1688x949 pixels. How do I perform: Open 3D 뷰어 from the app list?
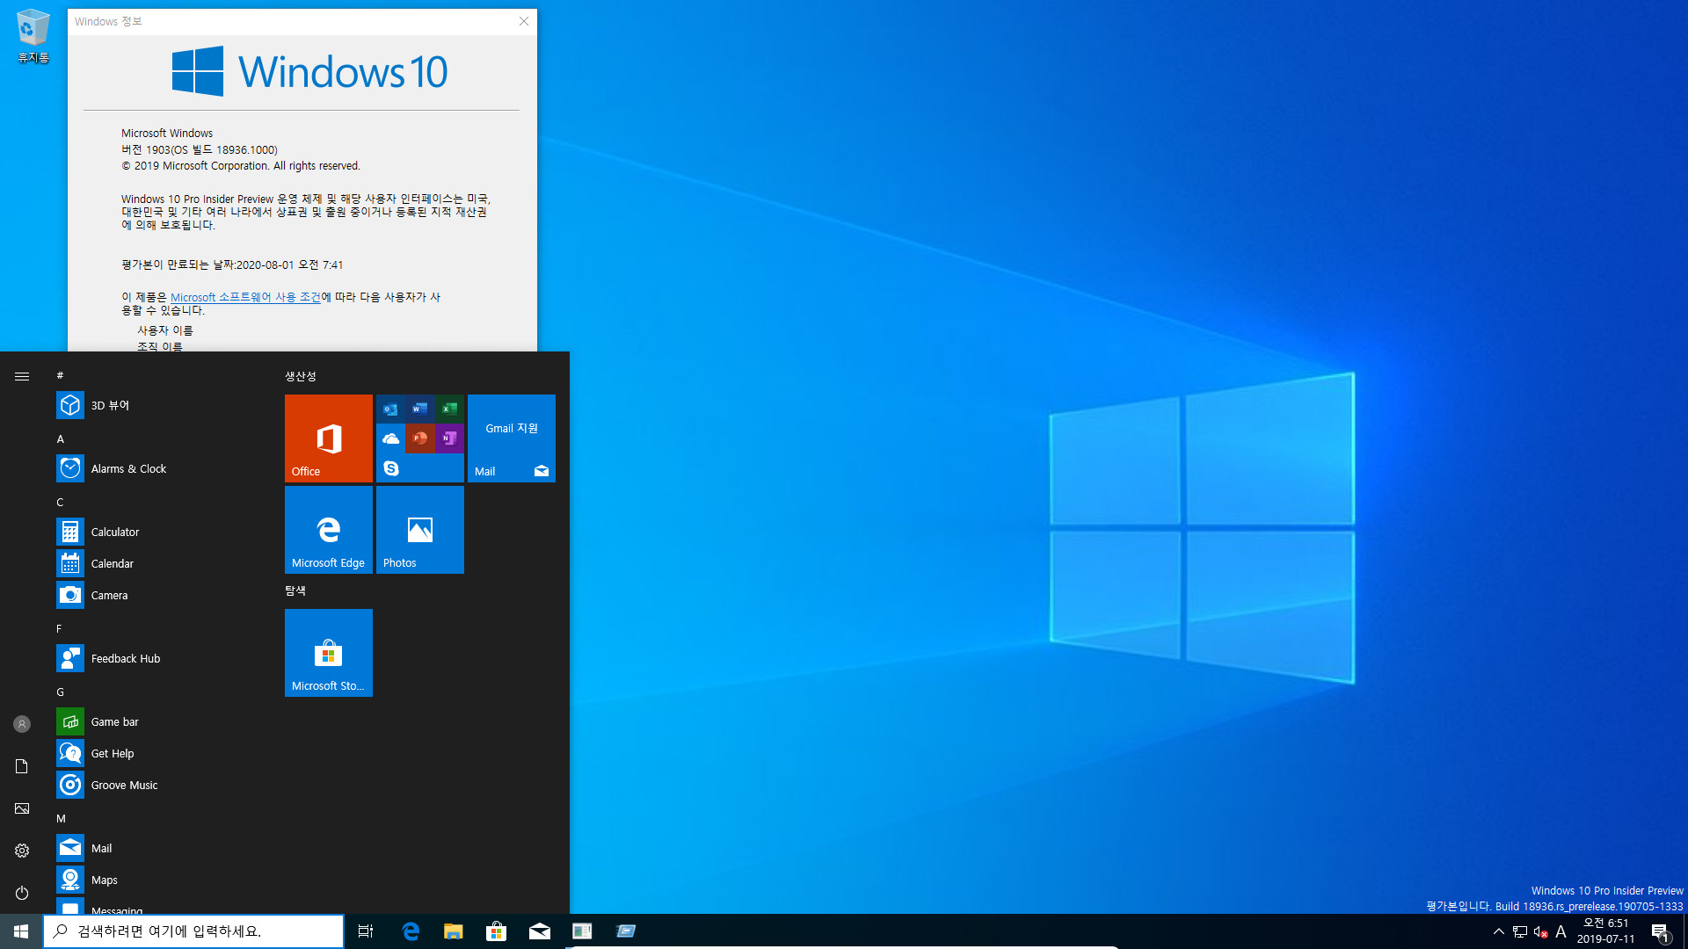tap(158, 405)
